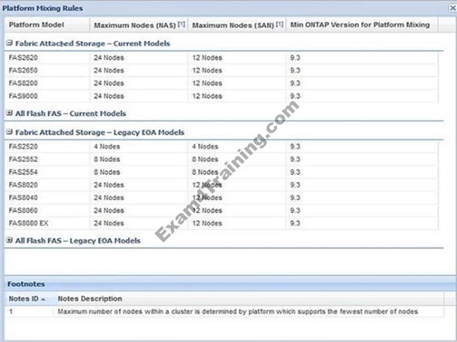Image resolution: width=457 pixels, height=342 pixels.
Task: Expand All Flash FAS Legacy EOA Models
Action: tap(10, 240)
